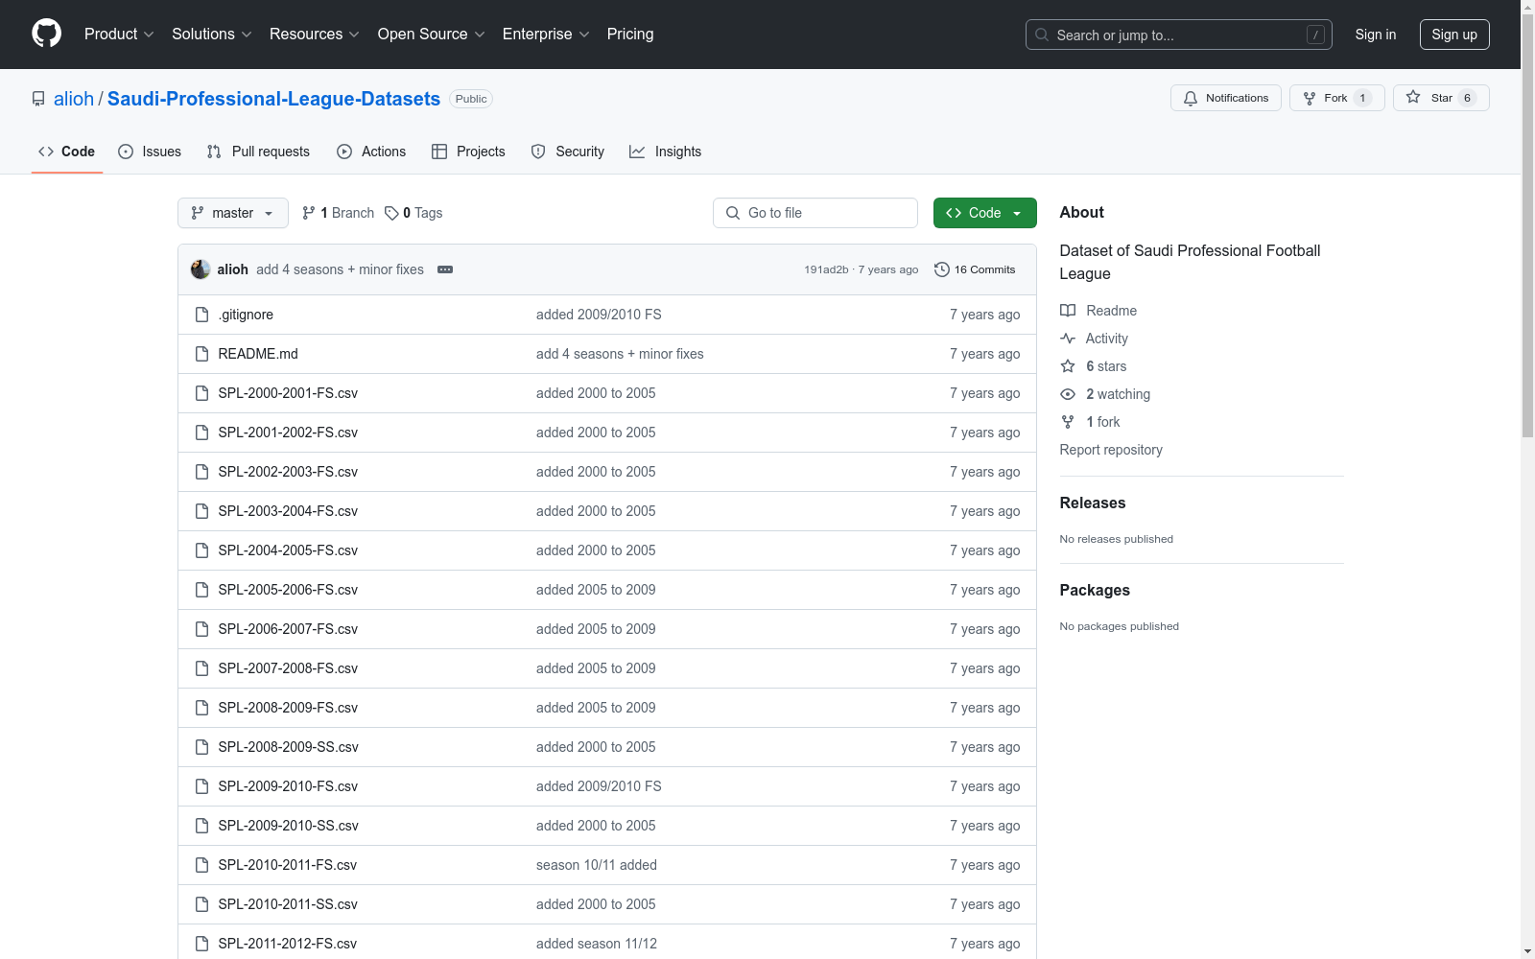Click the eye icon next to 2 watching
Screen dimensions: 1535x959
pos(1068,394)
